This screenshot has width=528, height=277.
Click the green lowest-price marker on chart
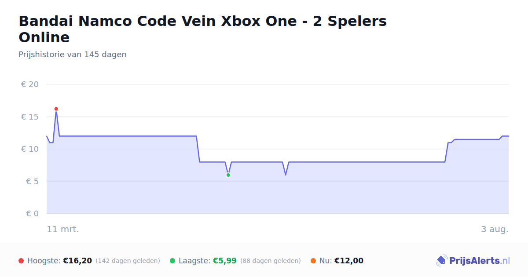click(228, 175)
